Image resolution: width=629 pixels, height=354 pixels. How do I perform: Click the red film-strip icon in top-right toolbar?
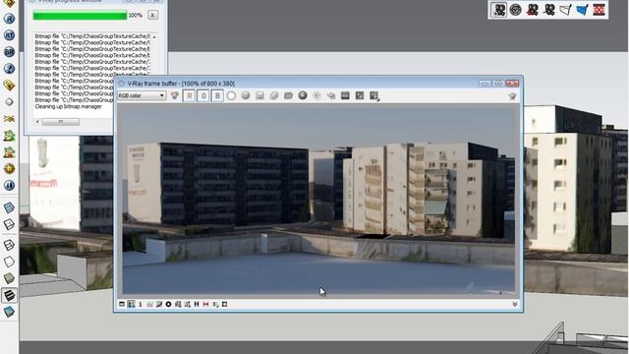599,10
